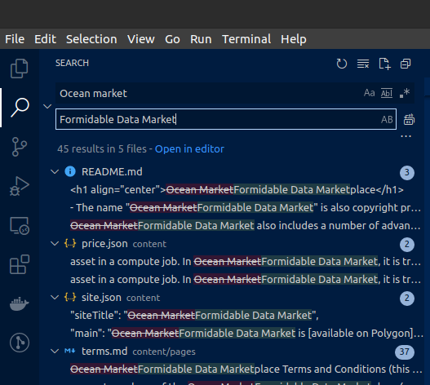
Task: Select the Search view icon
Action: [x=20, y=108]
